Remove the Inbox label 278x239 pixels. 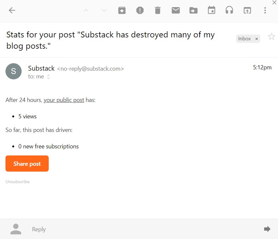pyautogui.click(x=256, y=39)
